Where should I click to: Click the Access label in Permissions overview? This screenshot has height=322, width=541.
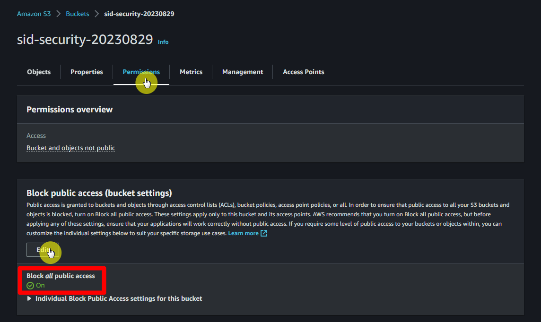[x=36, y=136]
